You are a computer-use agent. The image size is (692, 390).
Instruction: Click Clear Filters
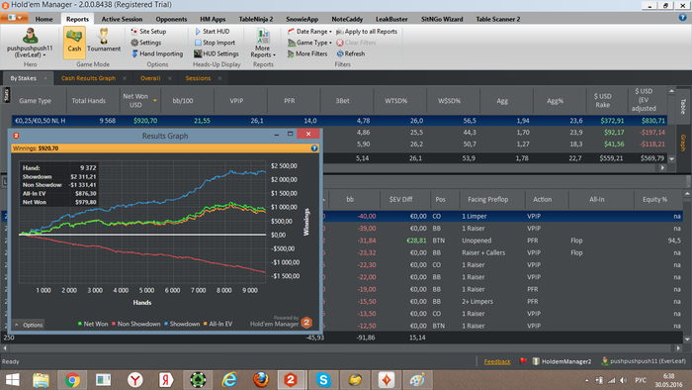point(356,43)
